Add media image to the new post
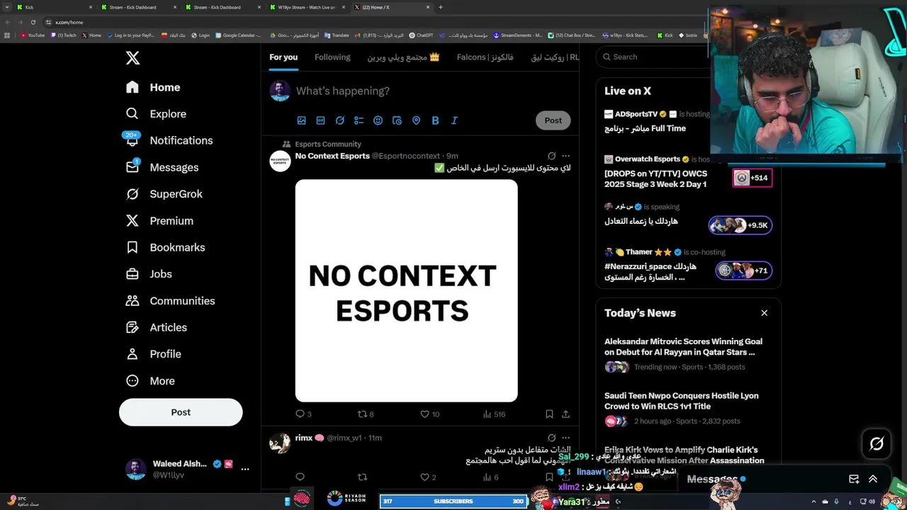Image resolution: width=907 pixels, height=510 pixels. coord(301,120)
